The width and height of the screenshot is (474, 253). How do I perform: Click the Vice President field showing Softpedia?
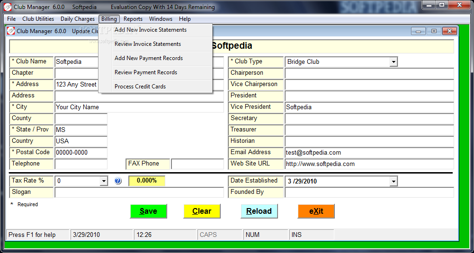[369, 107]
